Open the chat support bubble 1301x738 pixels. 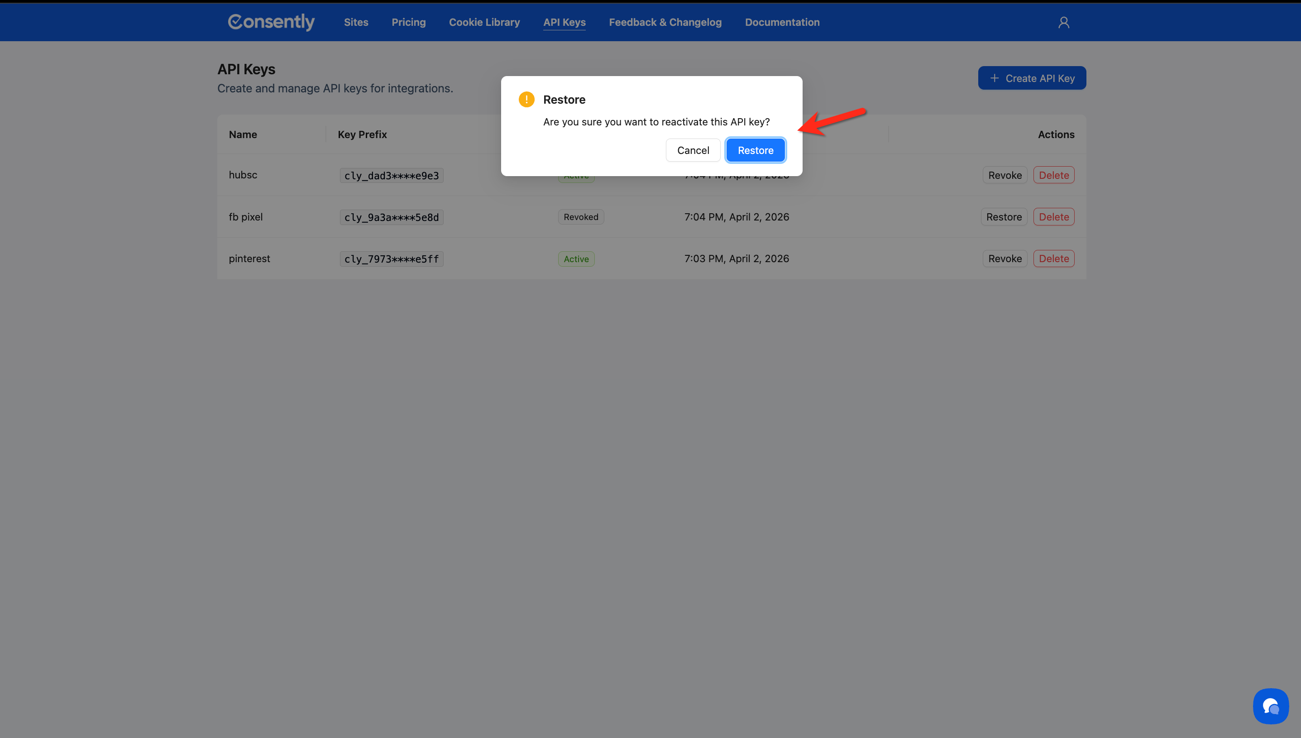1270,705
